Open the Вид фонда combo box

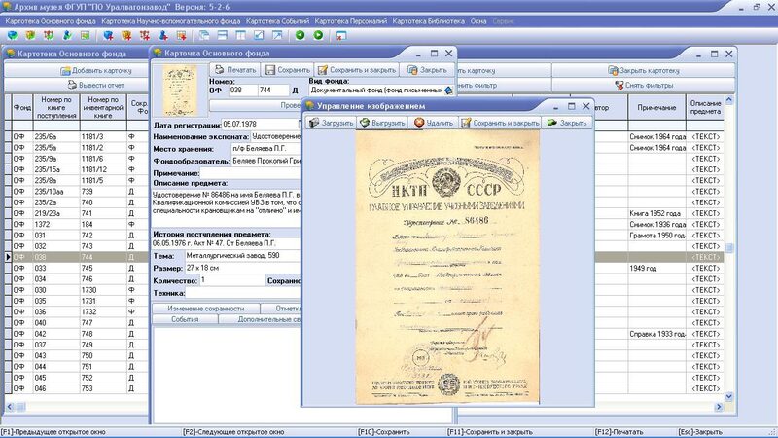click(381, 91)
